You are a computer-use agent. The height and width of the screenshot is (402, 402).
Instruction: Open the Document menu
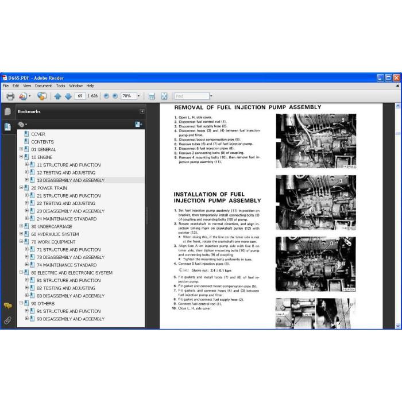tap(43, 86)
